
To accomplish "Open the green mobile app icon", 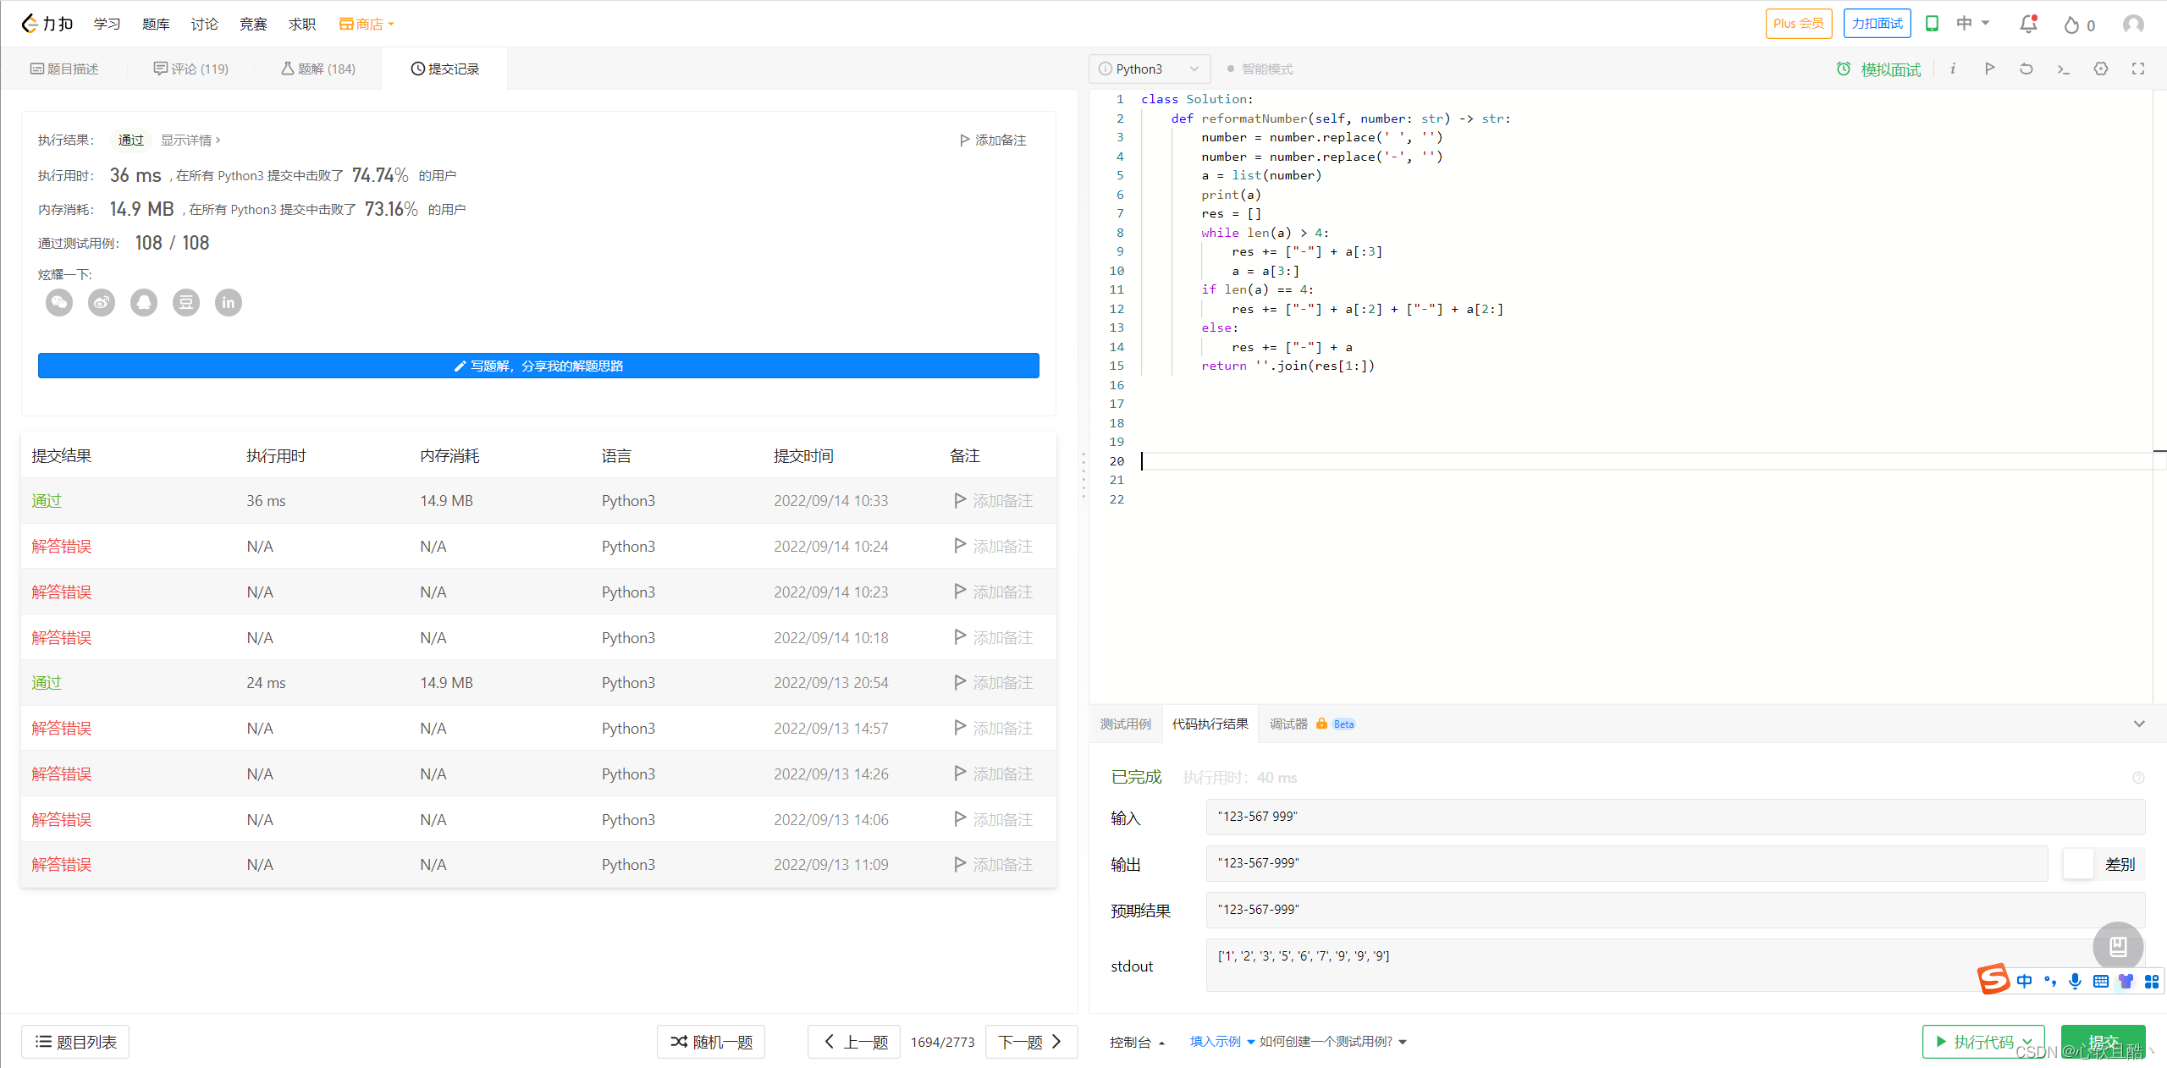I will [x=1932, y=24].
